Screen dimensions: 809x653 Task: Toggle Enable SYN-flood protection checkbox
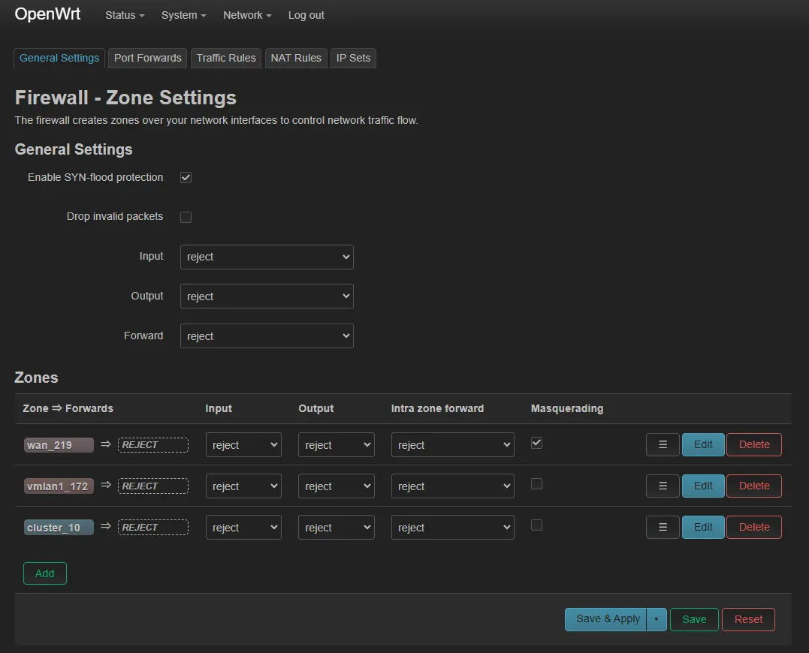pyautogui.click(x=186, y=177)
